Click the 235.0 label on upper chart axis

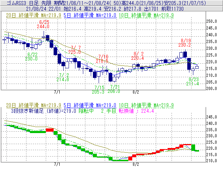[x=212, y=42]
